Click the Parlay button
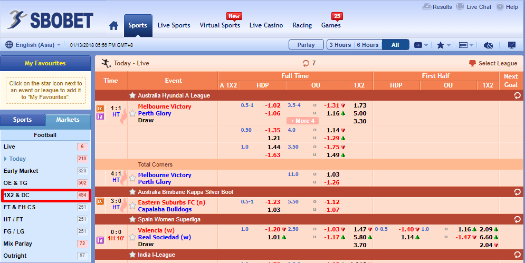The height and width of the screenshot is (263, 525). [306, 45]
